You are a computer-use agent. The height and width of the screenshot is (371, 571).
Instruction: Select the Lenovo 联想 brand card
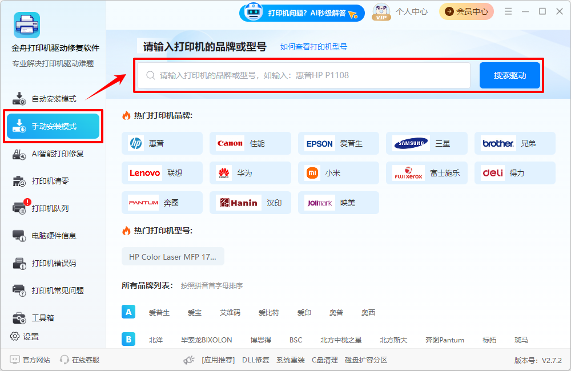(162, 173)
